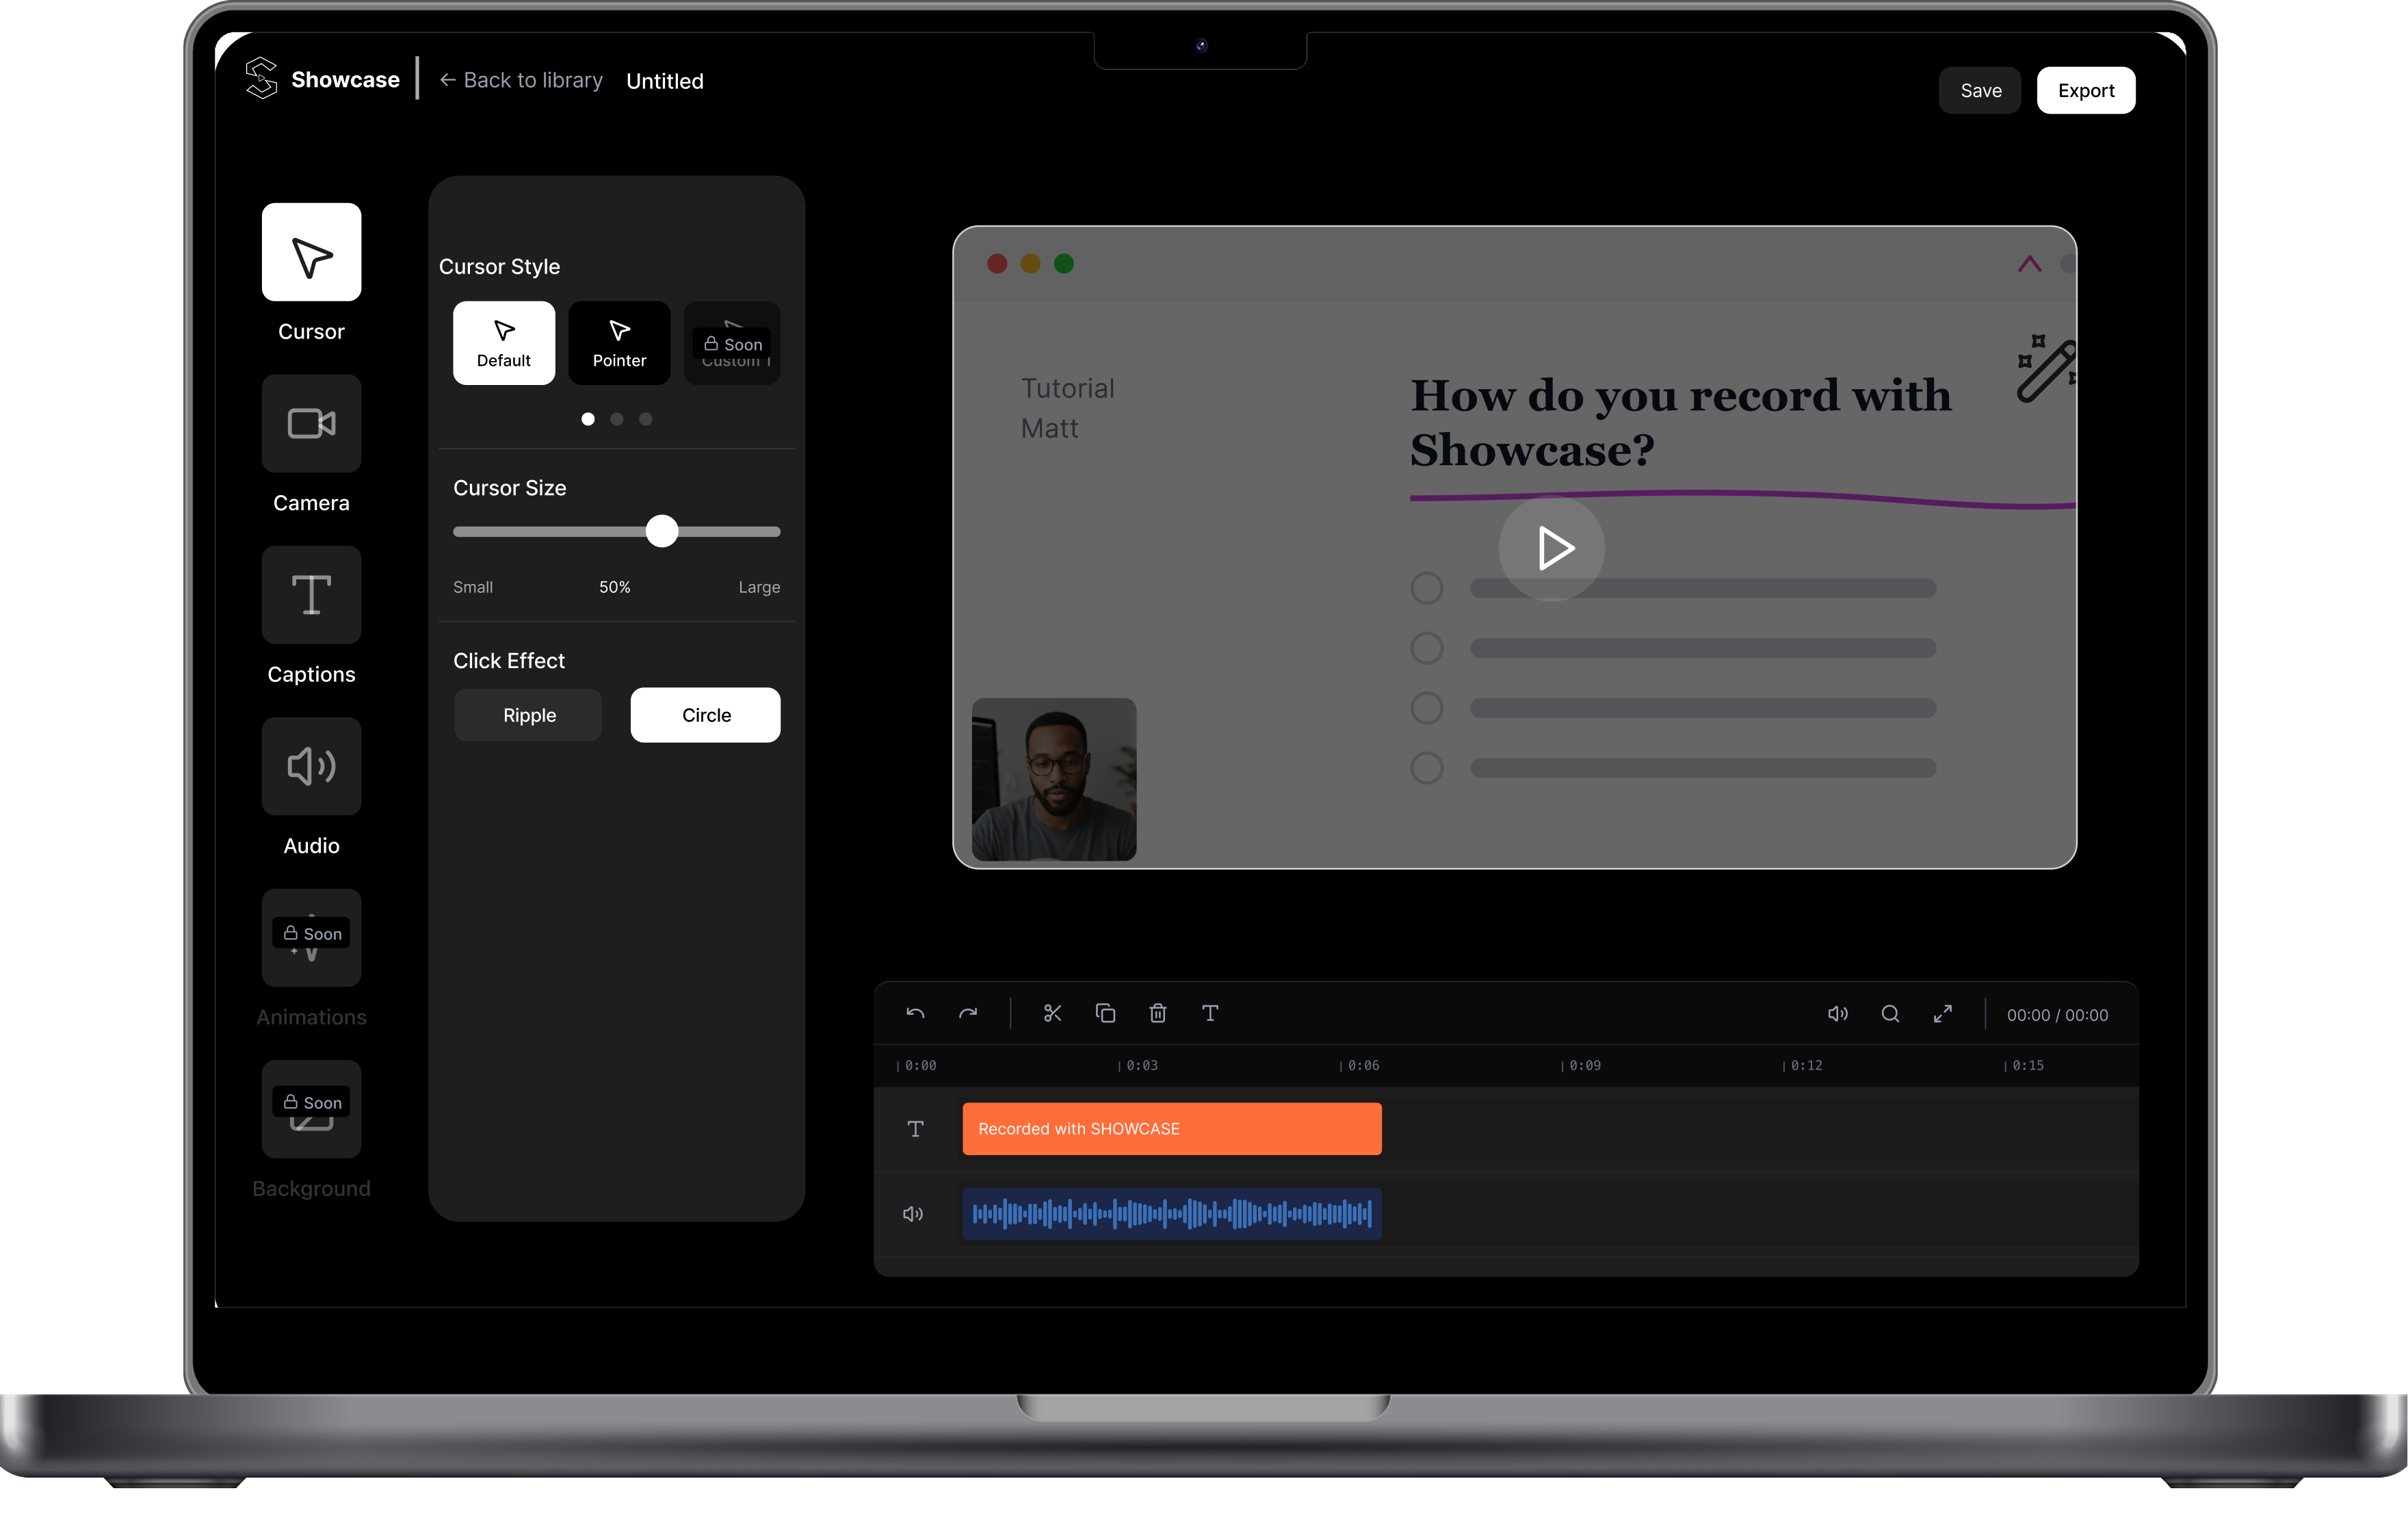Open the Audio settings icon
Viewport: 2408px width, 1525px height.
click(x=311, y=767)
